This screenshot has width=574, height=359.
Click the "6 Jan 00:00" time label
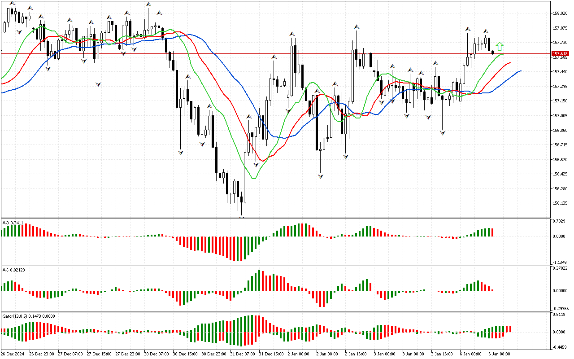point(471,354)
